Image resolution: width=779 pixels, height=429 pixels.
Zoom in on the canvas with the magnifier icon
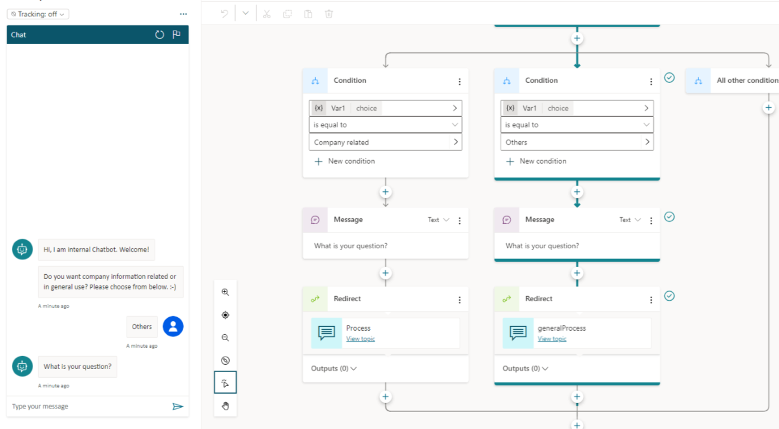pyautogui.click(x=225, y=292)
